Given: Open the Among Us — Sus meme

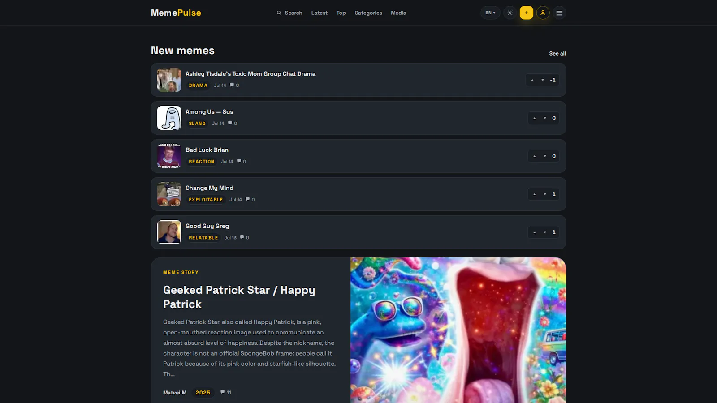Looking at the screenshot, I should [209, 112].
